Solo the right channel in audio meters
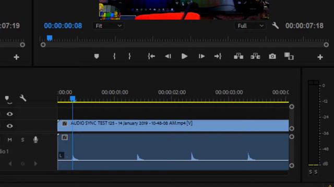The image size is (334, 187). [316, 172]
